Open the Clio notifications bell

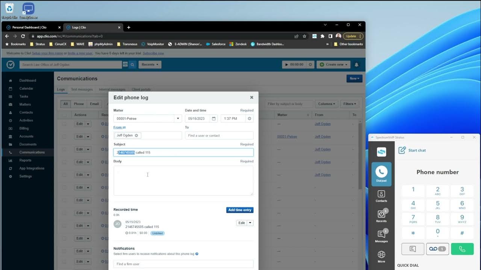click(x=357, y=64)
